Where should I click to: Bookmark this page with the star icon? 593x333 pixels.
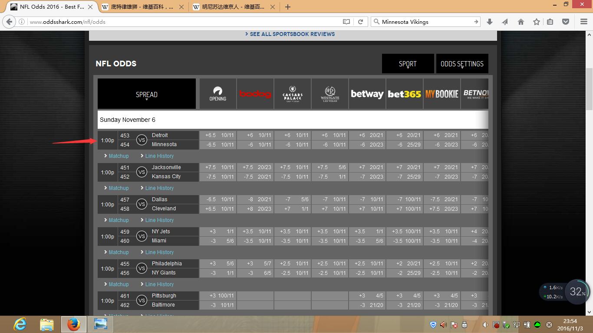coord(537,22)
